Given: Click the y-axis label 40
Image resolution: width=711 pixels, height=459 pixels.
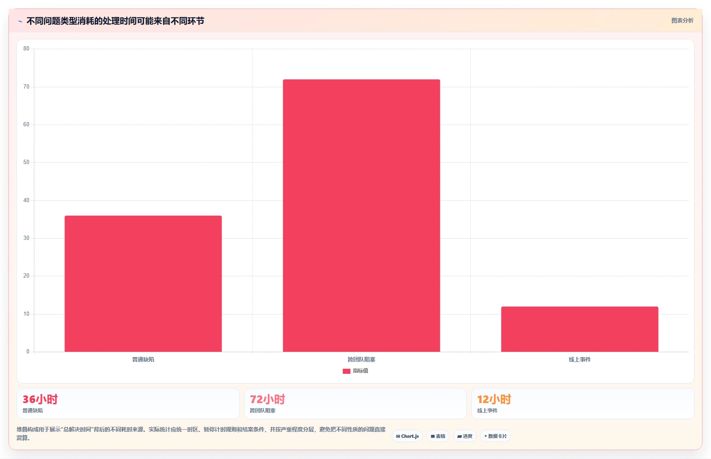Looking at the screenshot, I should [26, 200].
